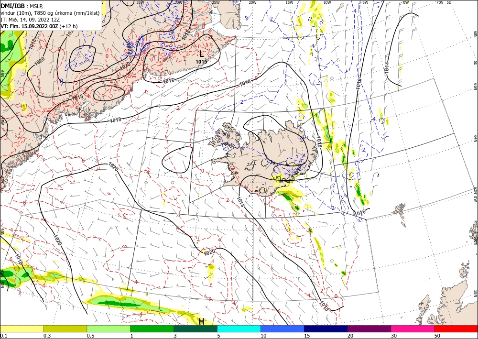This screenshot has width=478, height=339.
Task: Click the '35W' longitude label
Action: pos(140,2)
